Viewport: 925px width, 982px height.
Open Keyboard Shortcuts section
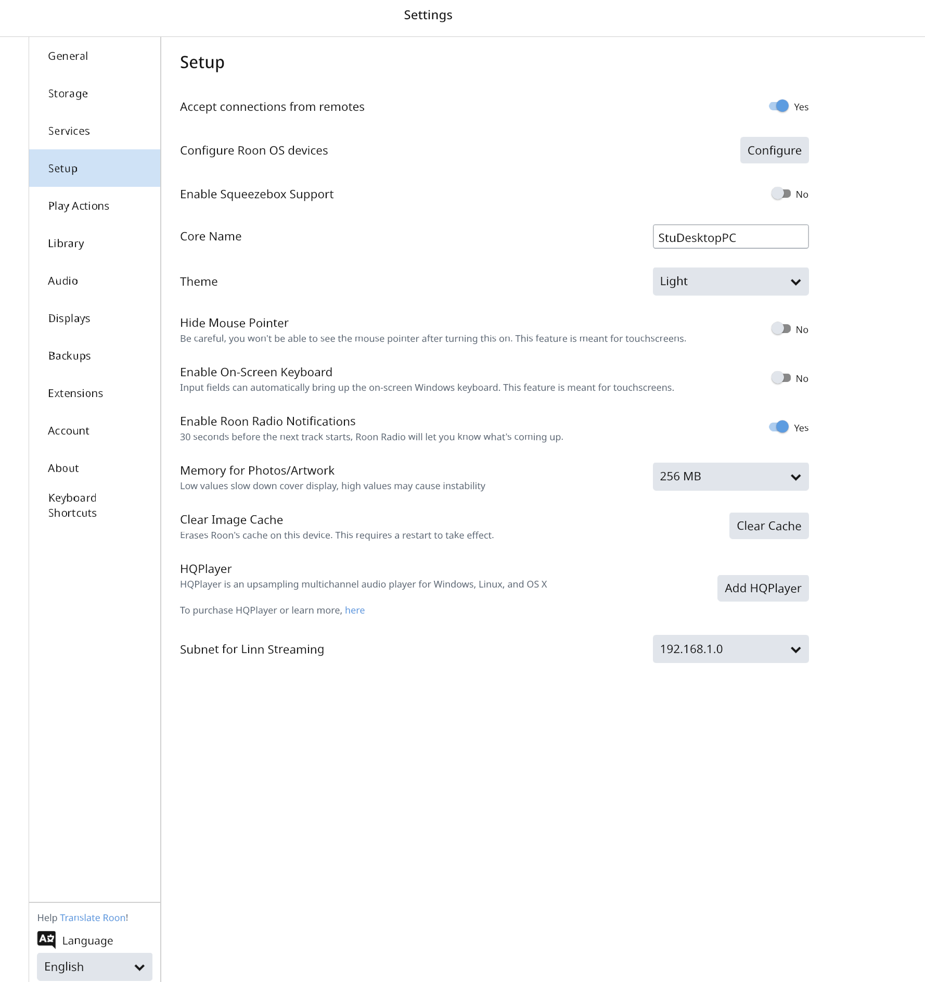tap(95, 505)
